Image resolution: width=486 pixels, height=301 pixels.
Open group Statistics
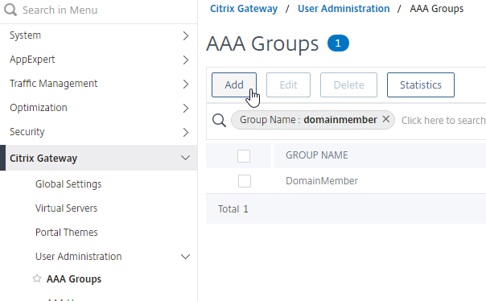point(421,85)
